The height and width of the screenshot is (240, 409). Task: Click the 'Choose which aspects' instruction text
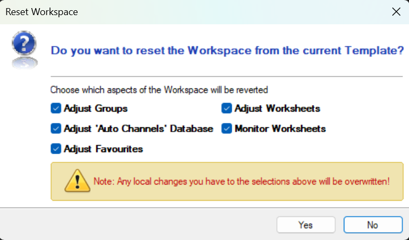159,90
